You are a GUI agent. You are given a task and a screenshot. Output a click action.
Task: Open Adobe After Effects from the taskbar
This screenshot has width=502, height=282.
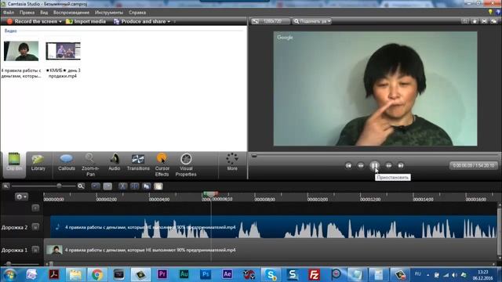pos(227,274)
